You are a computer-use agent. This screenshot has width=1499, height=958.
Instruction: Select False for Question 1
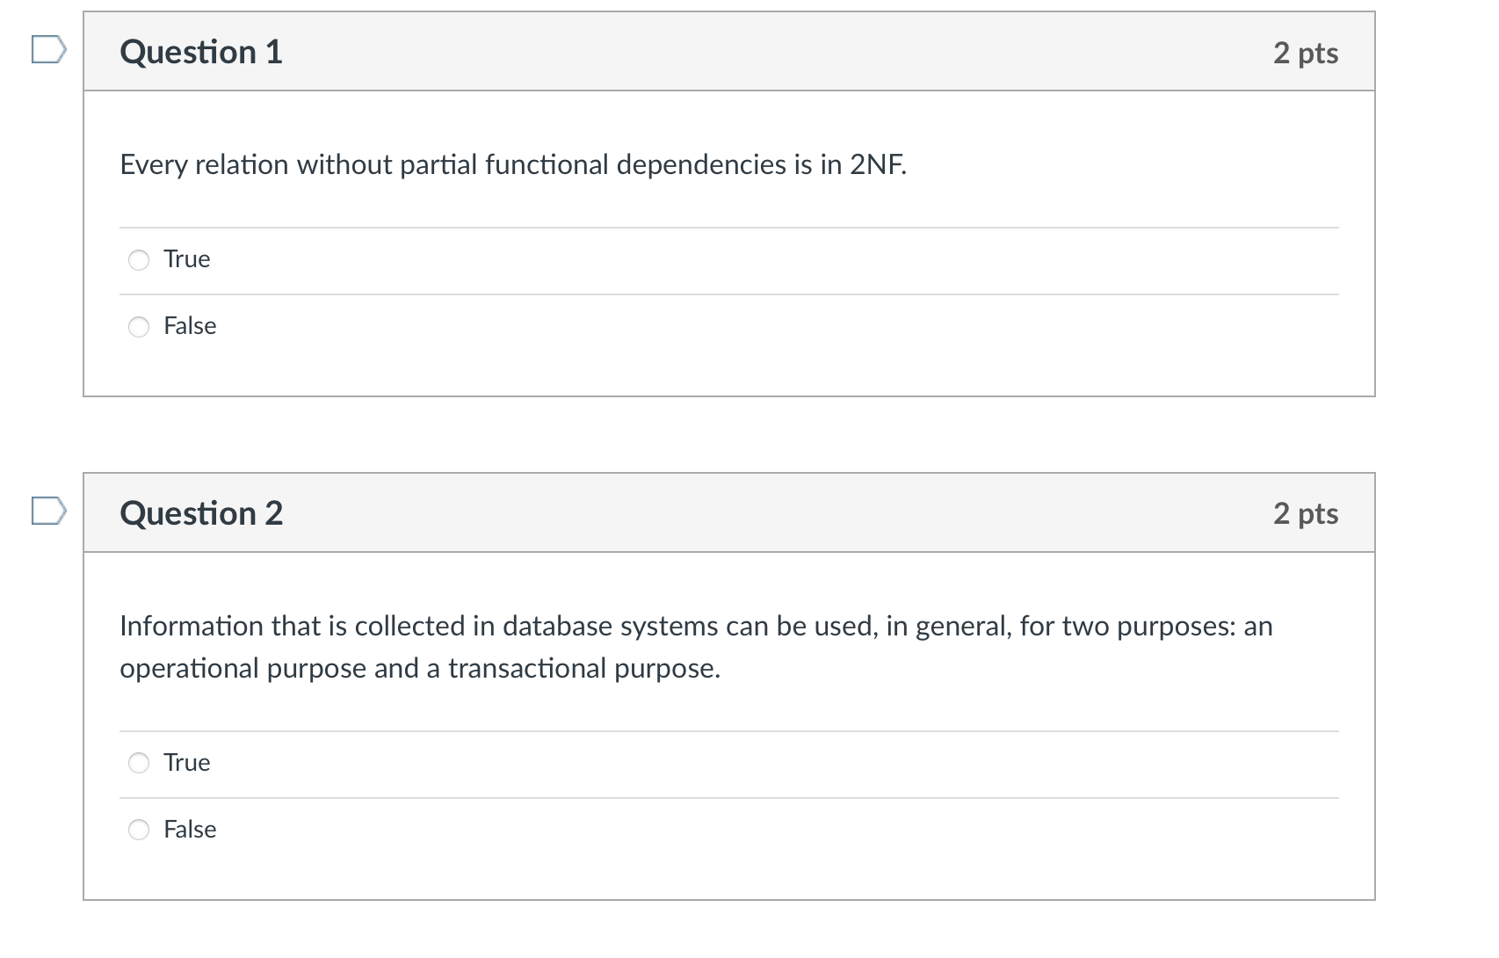139,326
